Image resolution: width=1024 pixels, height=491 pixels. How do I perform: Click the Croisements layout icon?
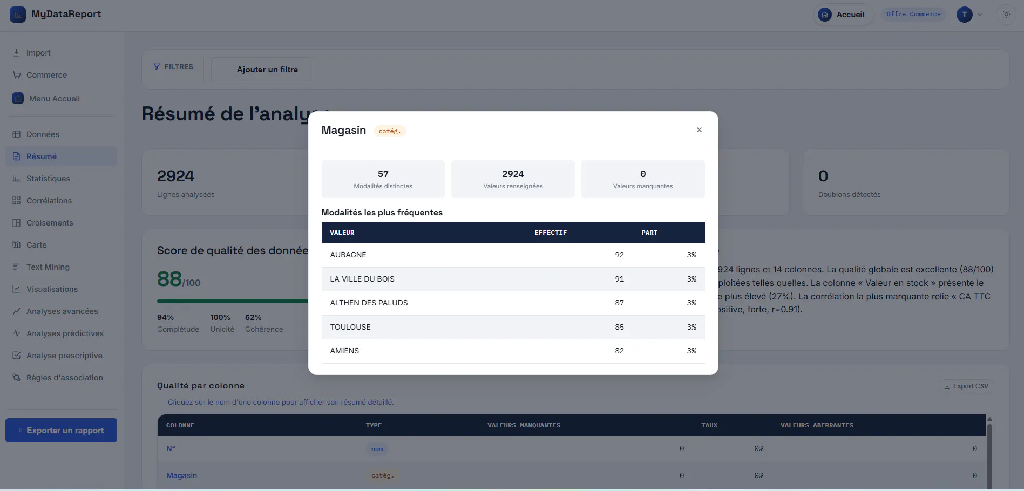coord(16,223)
